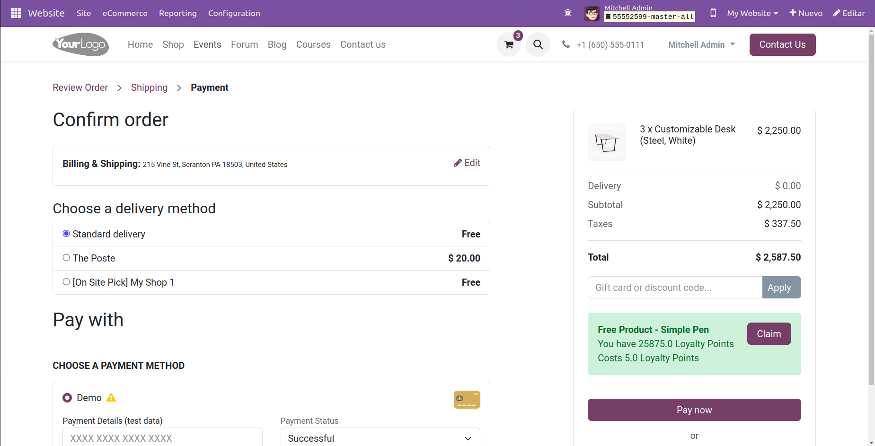Open the Reporting menu

pos(177,13)
